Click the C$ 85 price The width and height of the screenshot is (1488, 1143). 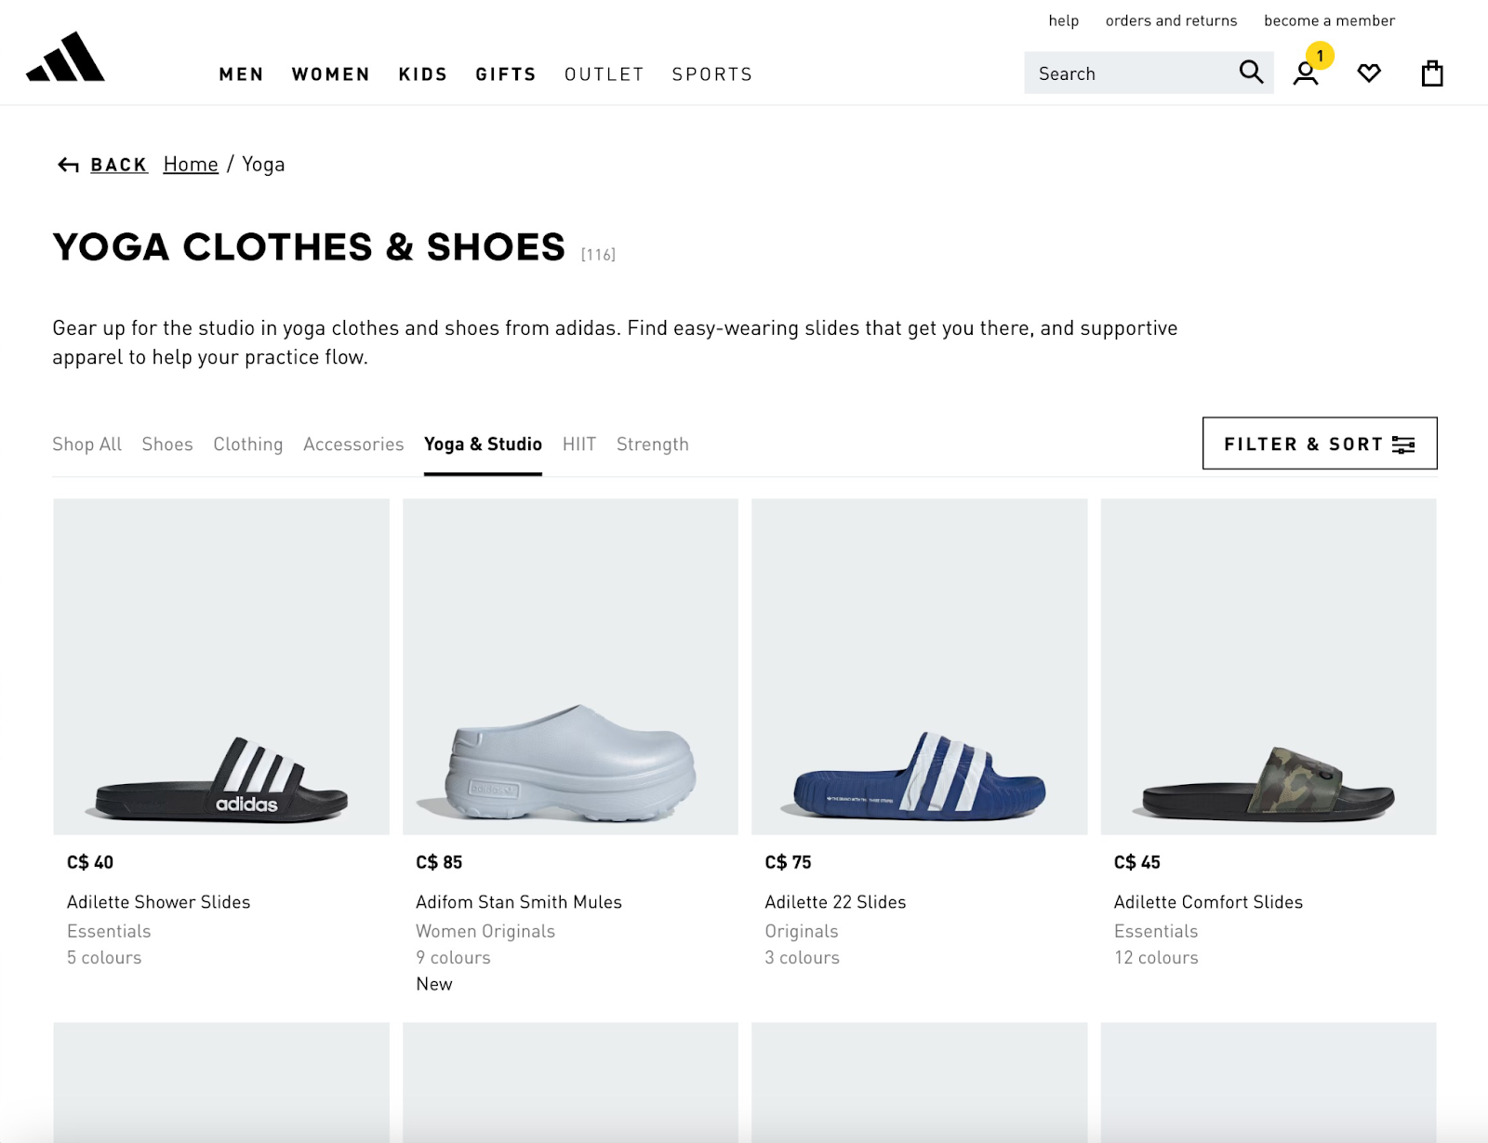pyautogui.click(x=439, y=862)
